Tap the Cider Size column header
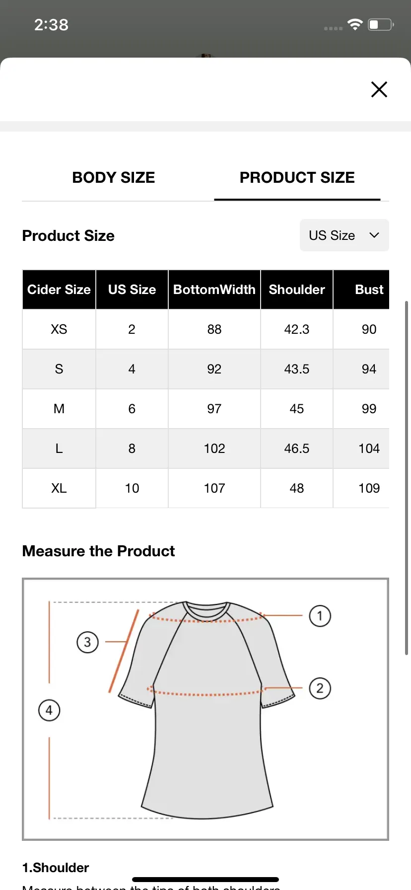 coord(59,290)
